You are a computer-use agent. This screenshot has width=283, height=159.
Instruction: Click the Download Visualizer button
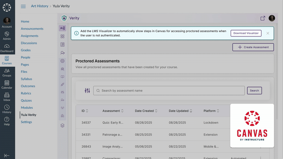(x=246, y=33)
